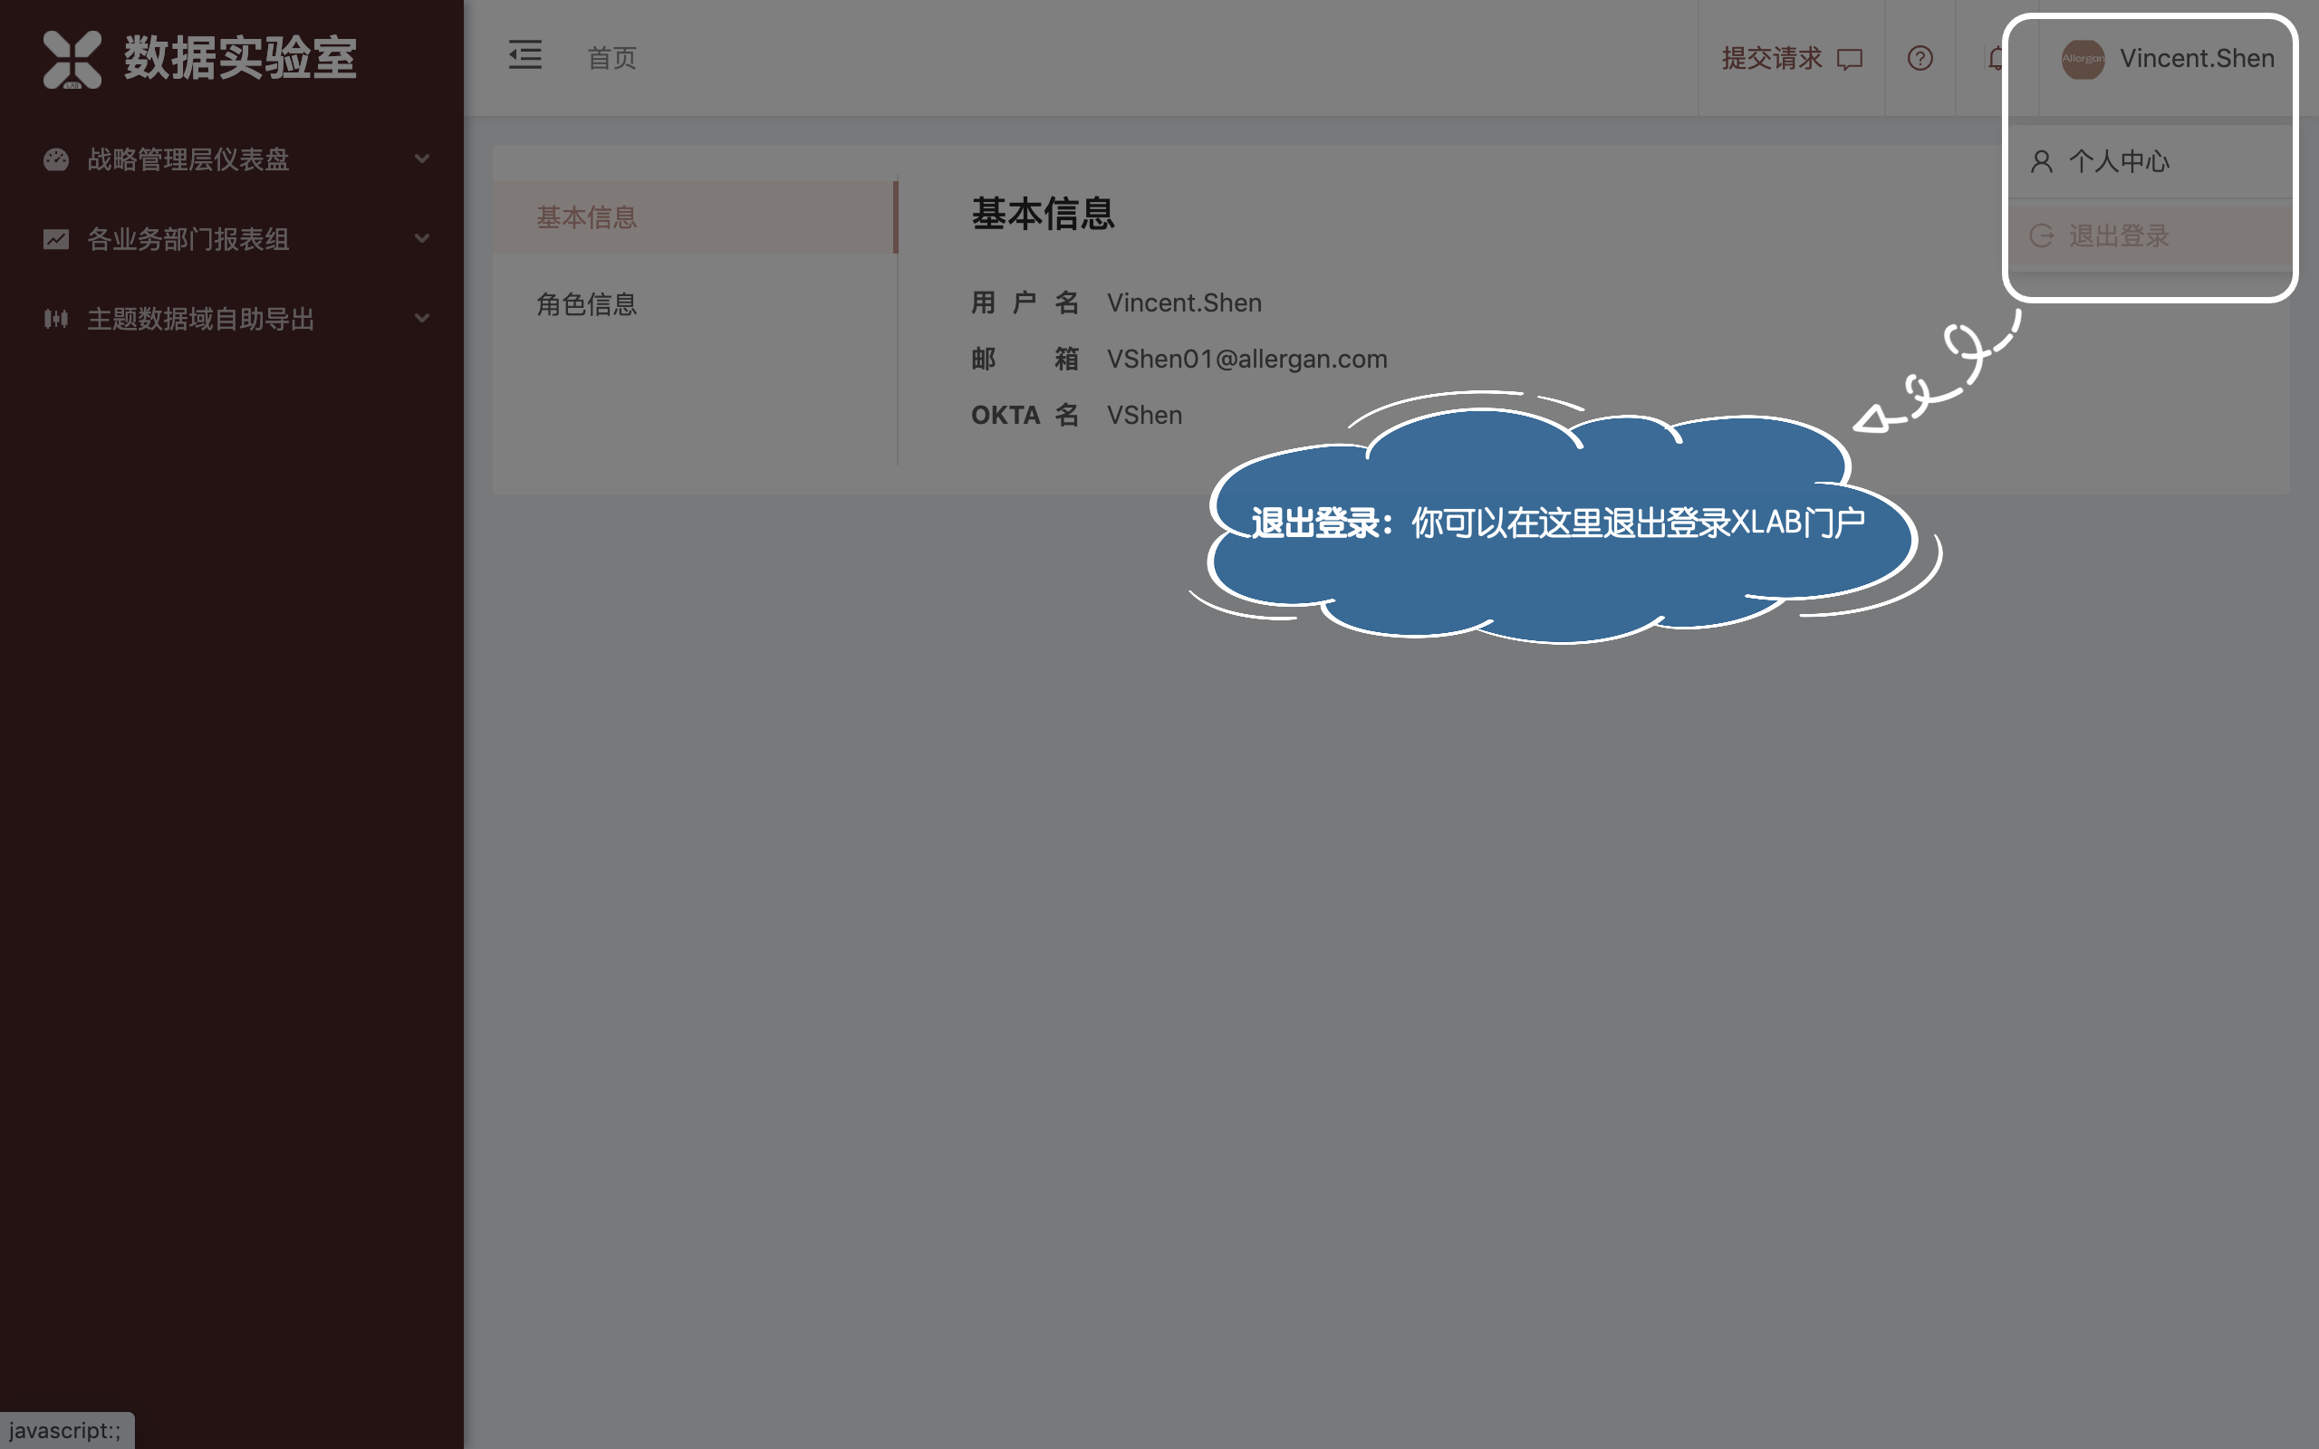Click the 主题数据域自助导出 sliders icon
Viewport: 2319px width, 1449px height.
pos(55,318)
